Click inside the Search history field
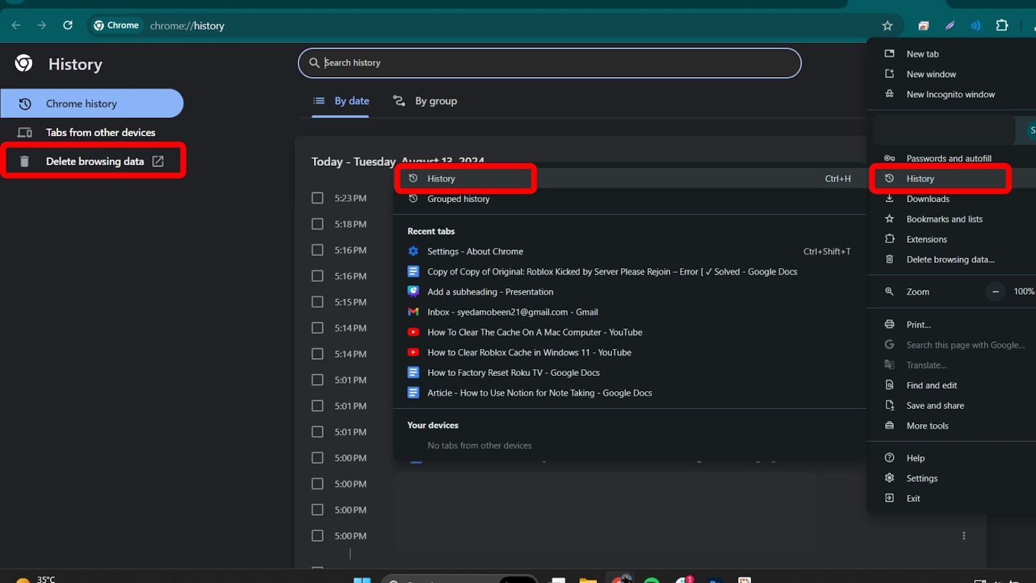This screenshot has width=1036, height=583. click(549, 63)
